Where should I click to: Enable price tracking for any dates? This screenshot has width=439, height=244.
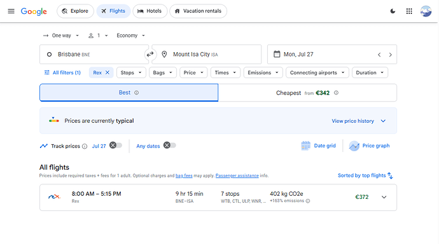click(x=170, y=146)
